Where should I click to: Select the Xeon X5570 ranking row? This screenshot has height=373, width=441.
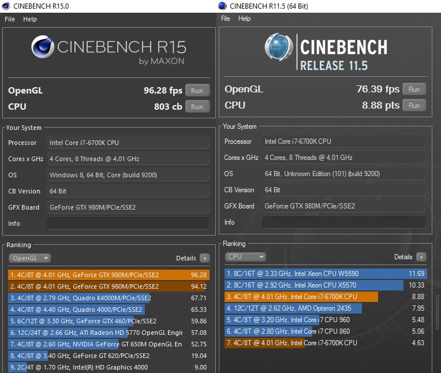click(326, 285)
